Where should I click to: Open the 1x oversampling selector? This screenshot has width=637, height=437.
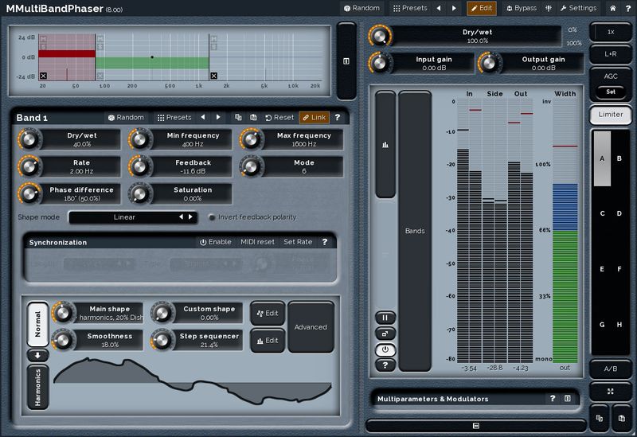point(611,32)
